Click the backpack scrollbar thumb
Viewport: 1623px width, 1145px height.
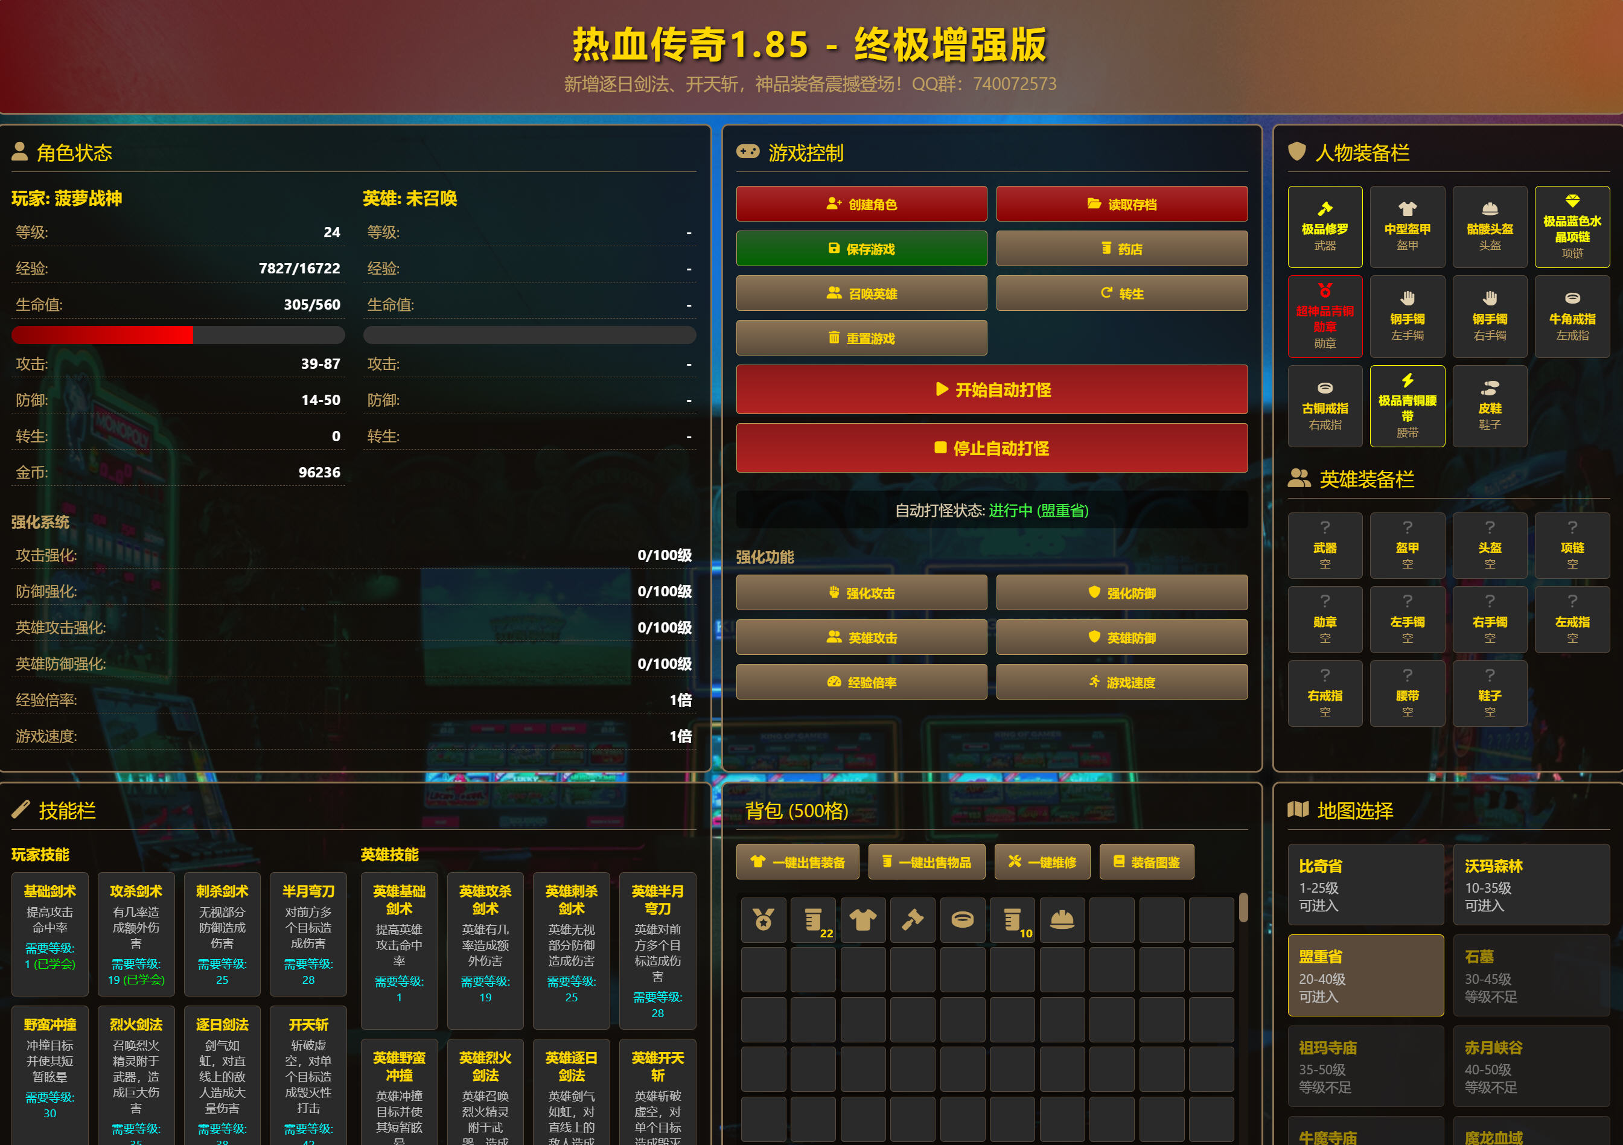1243,908
